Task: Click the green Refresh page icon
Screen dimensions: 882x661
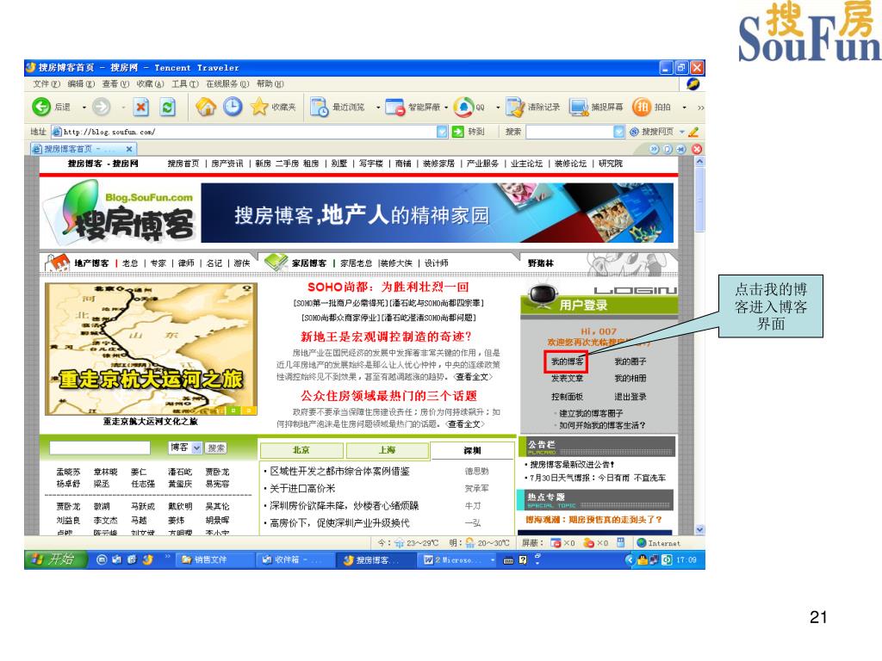Action: [x=168, y=107]
